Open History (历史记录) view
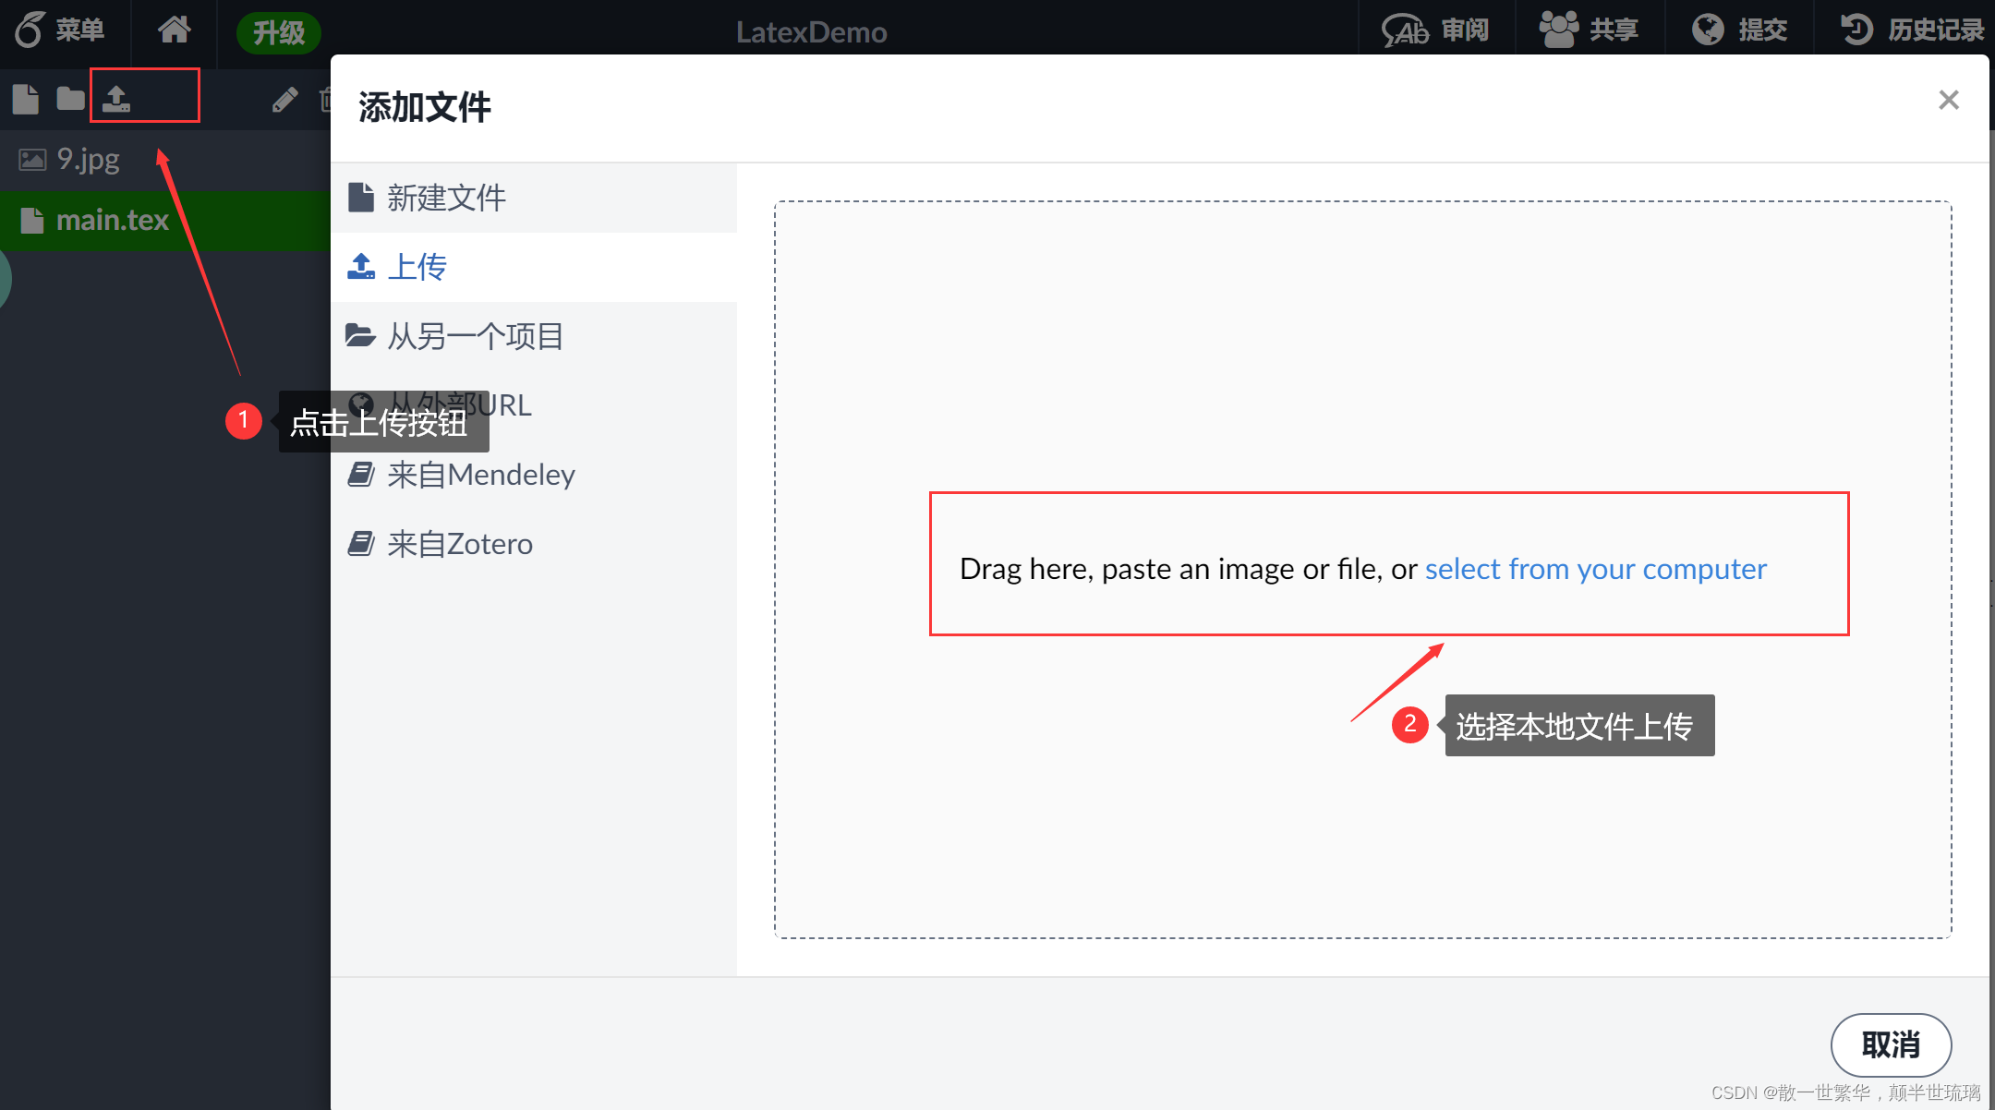This screenshot has width=1995, height=1110. 1912,30
